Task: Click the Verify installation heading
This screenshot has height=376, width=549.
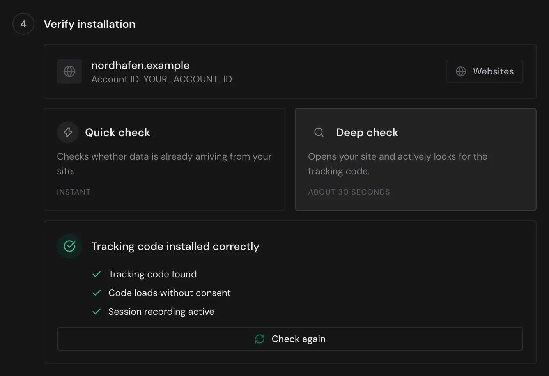Action: pos(90,24)
